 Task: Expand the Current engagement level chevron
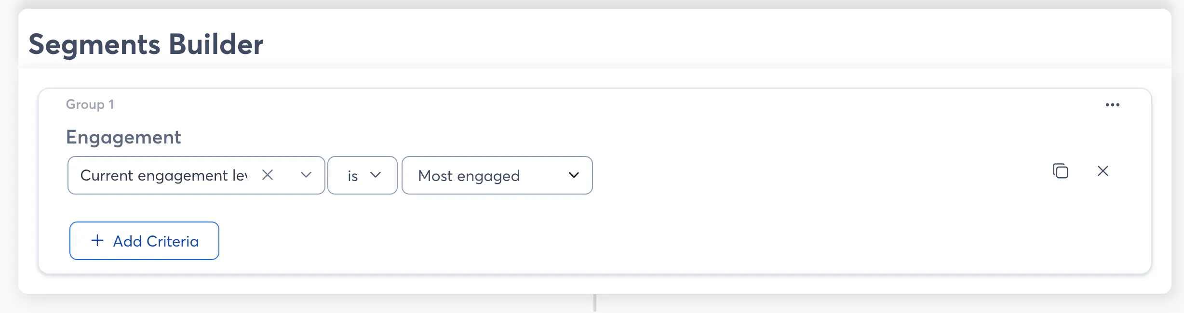[306, 175]
